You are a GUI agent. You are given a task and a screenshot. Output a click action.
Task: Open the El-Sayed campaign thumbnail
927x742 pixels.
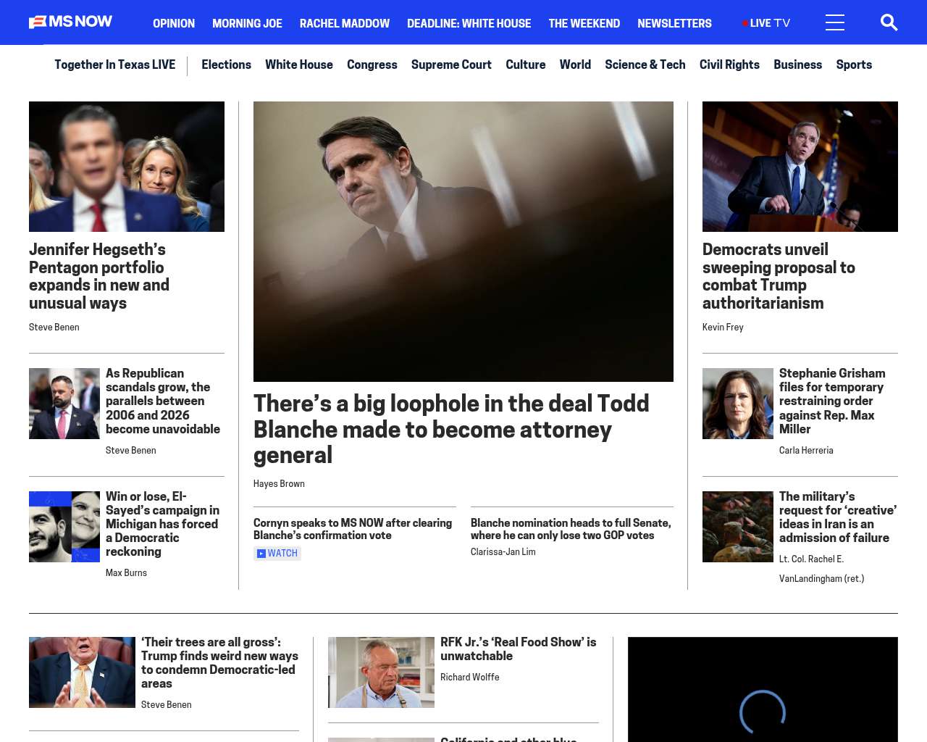(x=64, y=527)
